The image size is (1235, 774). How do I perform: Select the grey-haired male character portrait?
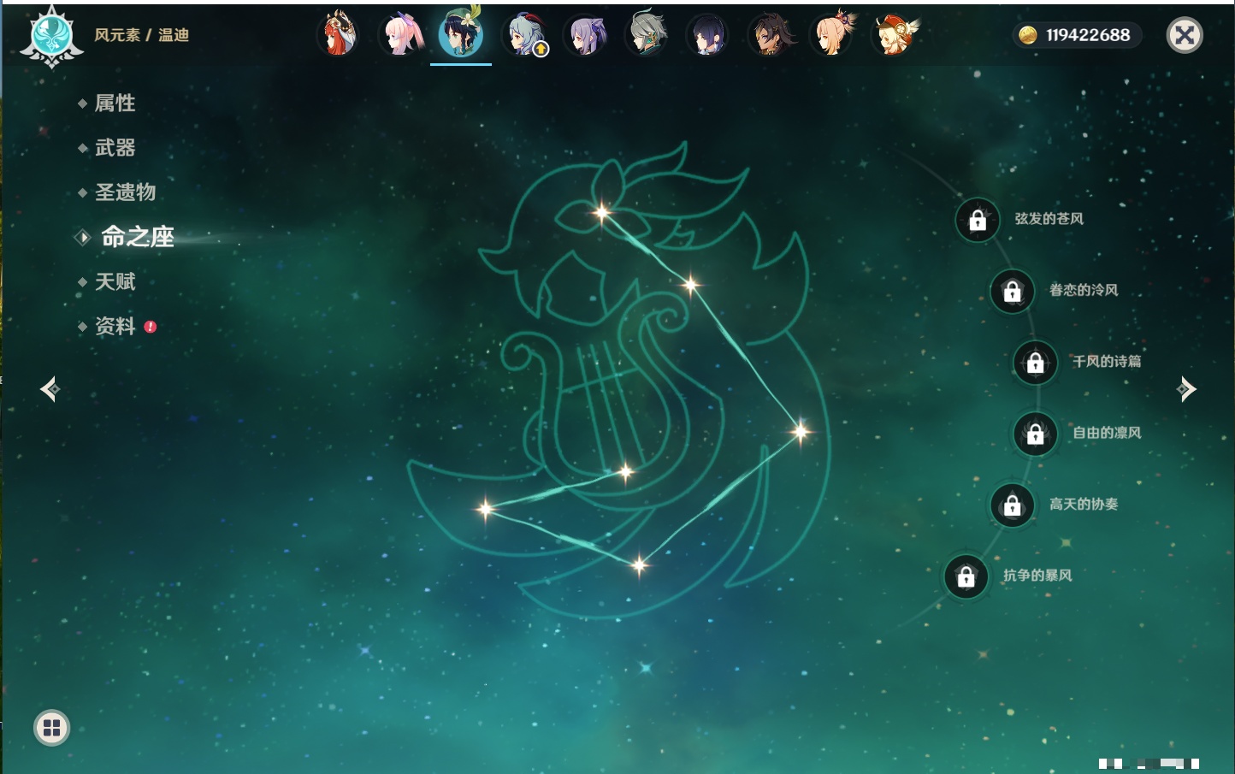point(647,34)
